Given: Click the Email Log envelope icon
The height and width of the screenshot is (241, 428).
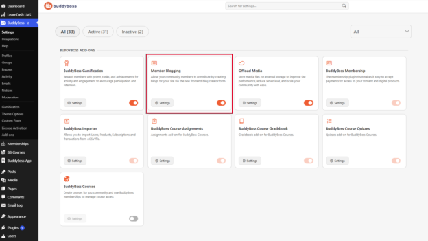Looking at the screenshot, I should (3, 205).
